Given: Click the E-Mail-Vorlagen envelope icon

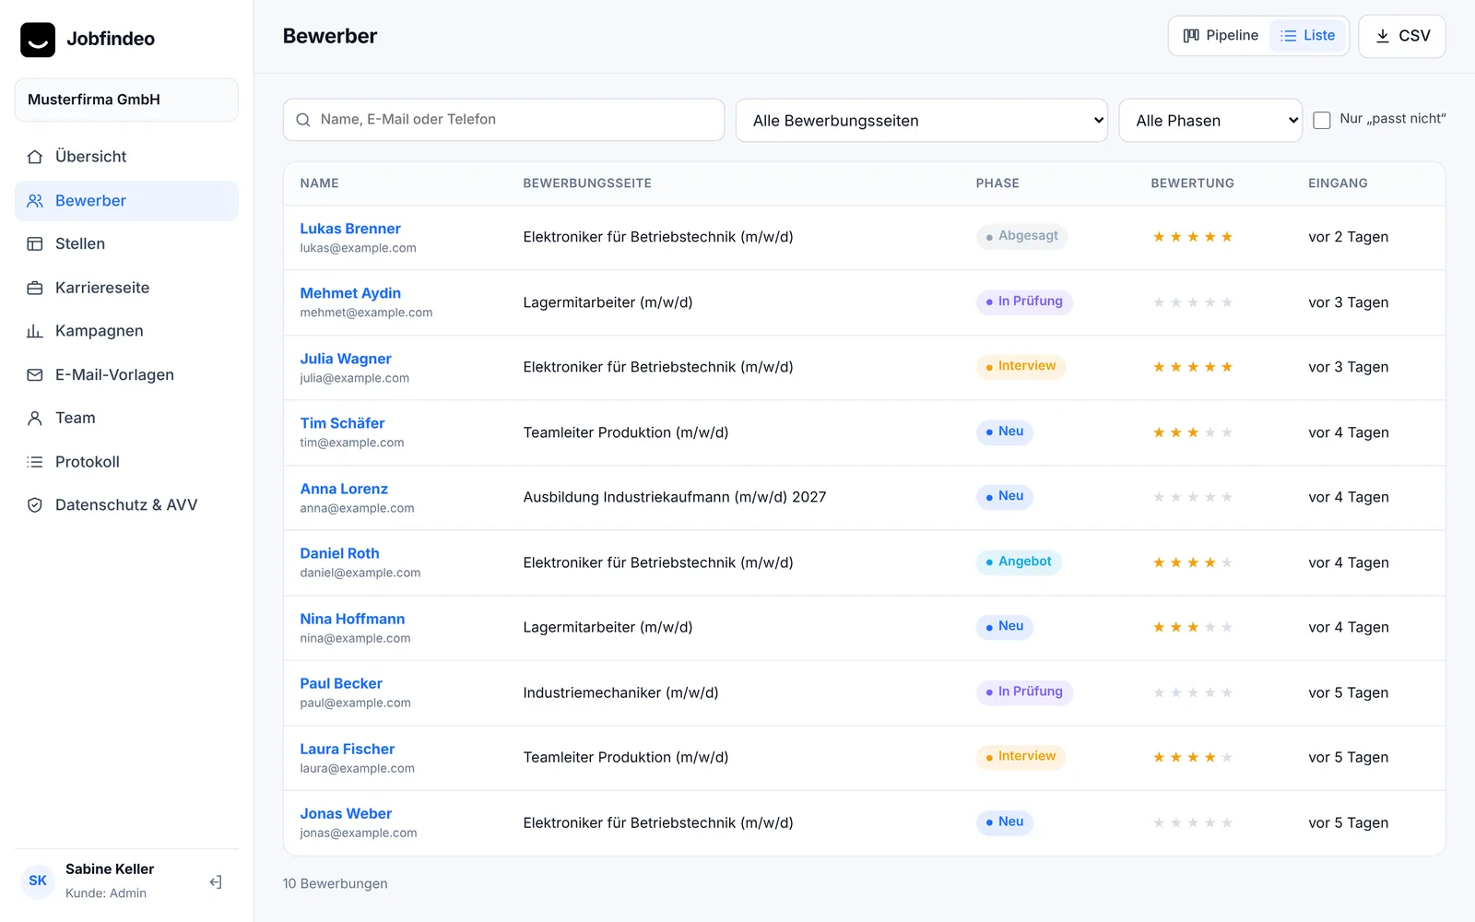Looking at the screenshot, I should tap(35, 375).
